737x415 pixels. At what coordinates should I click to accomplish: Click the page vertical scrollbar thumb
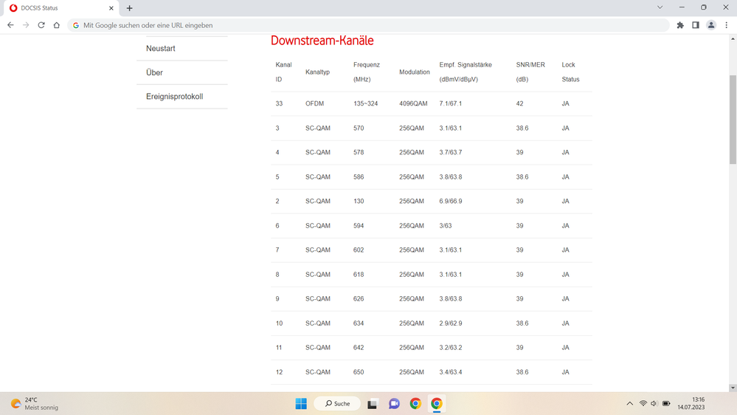tap(733, 120)
